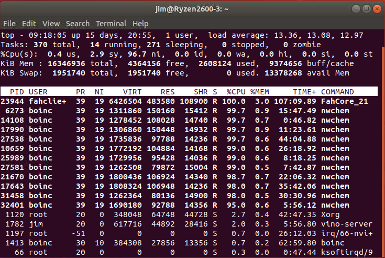Image resolution: width=385 pixels, height=258 pixels.
Task: Click PID 10659 in process list
Action: [12, 148]
